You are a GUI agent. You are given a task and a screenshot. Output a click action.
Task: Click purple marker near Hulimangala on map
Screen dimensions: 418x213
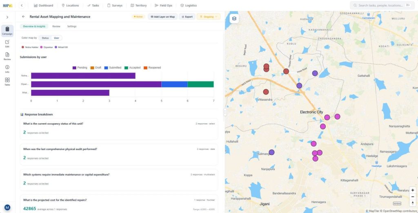pyautogui.click(x=271, y=152)
